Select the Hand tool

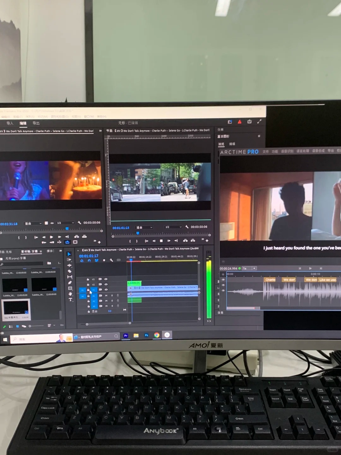click(x=70, y=294)
